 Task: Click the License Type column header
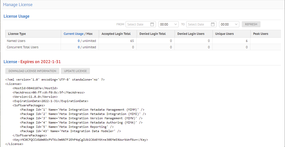point(17,34)
